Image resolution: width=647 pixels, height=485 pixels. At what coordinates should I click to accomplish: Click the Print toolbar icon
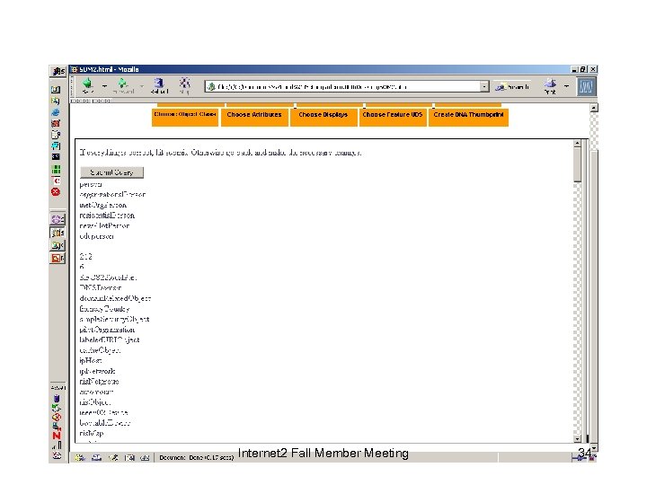click(x=550, y=86)
